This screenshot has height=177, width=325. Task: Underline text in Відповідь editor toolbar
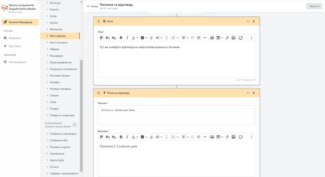(x=151, y=137)
